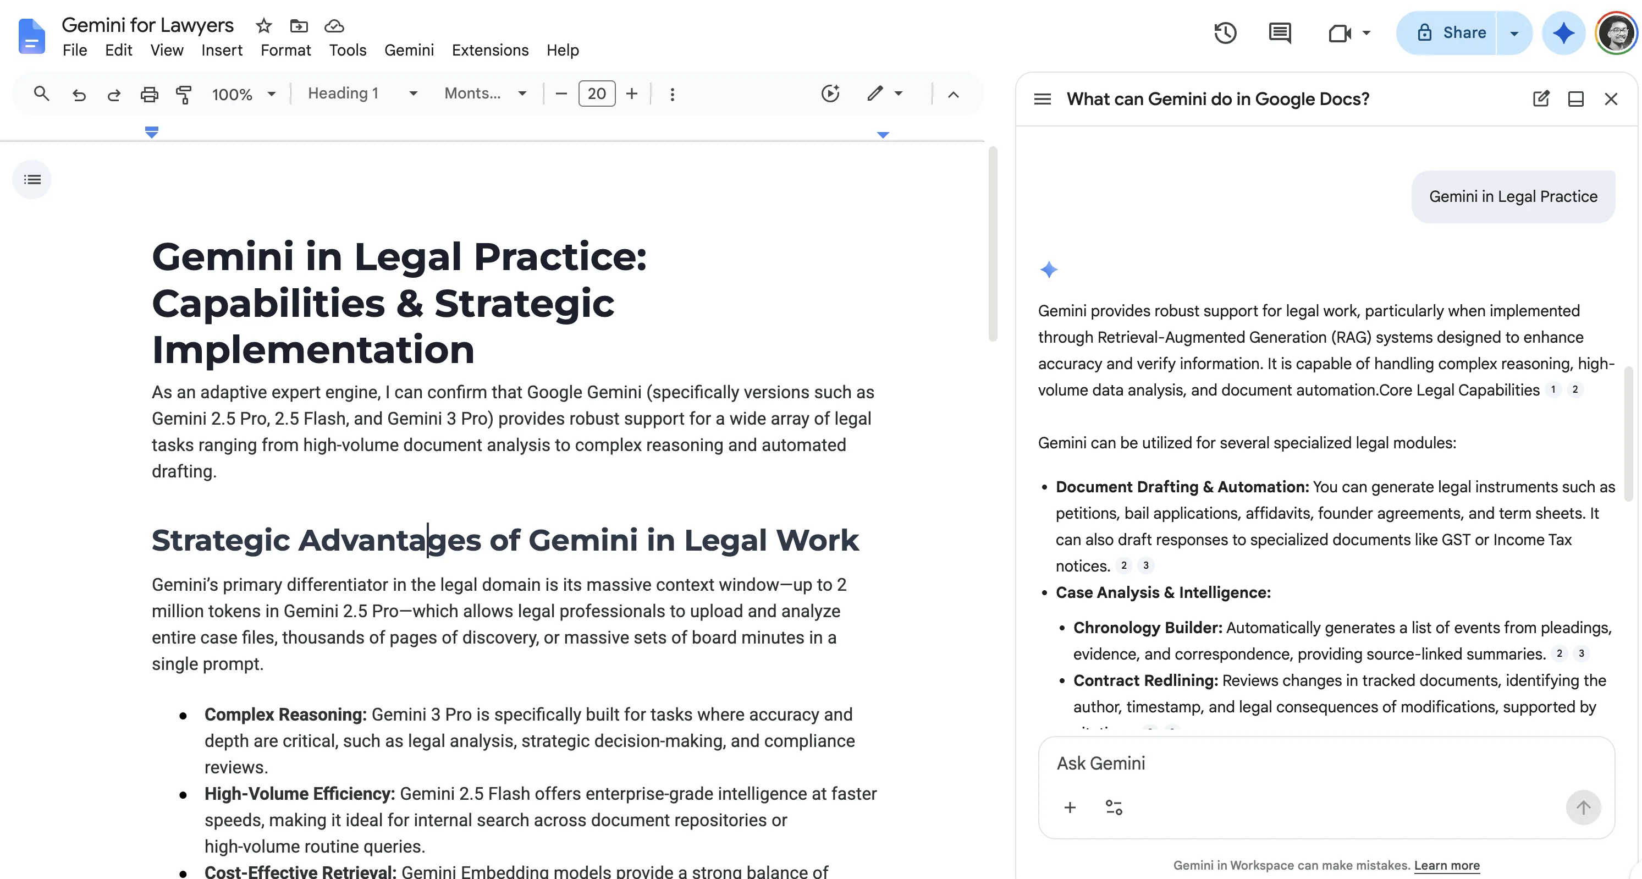Image resolution: width=1642 pixels, height=879 pixels.
Task: Undo the last action
Action: (79, 95)
